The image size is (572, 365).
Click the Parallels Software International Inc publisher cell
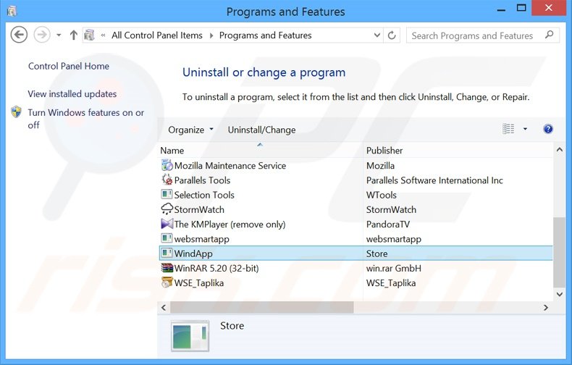tap(434, 180)
